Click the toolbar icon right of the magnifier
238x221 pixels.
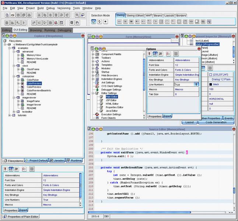point(83,15)
